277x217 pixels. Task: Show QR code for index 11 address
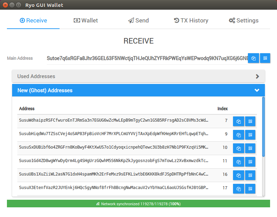[x=250, y=162]
